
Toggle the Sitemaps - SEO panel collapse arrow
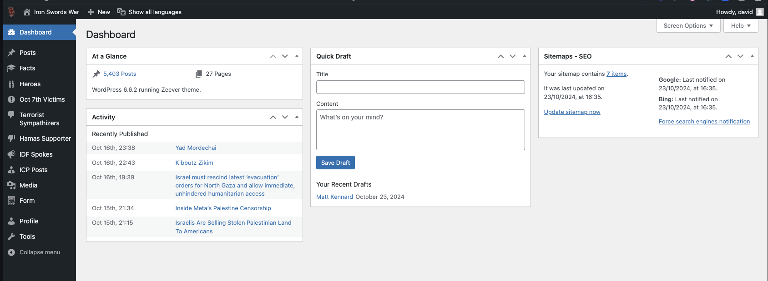point(752,56)
